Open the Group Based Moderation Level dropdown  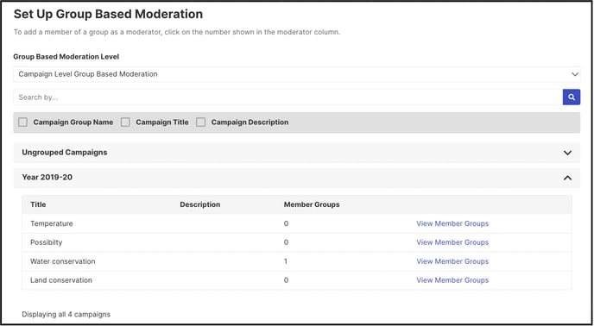pyautogui.click(x=297, y=74)
